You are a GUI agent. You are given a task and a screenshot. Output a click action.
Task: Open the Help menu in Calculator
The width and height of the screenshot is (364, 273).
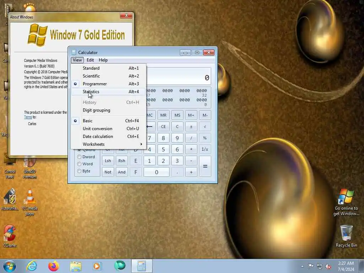tap(103, 60)
